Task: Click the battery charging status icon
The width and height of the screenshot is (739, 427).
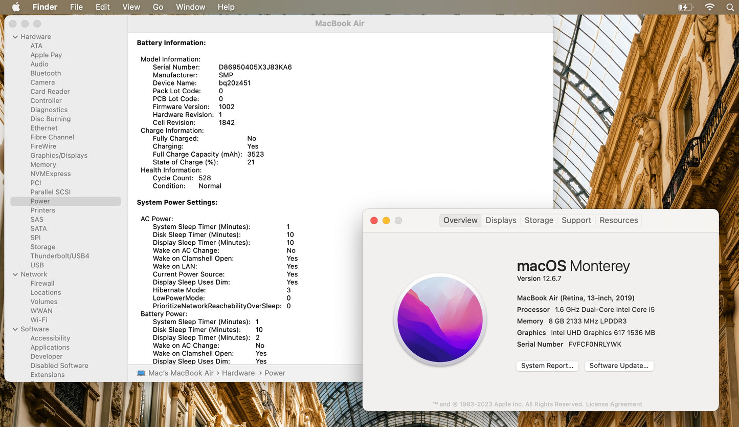Action: [x=685, y=7]
